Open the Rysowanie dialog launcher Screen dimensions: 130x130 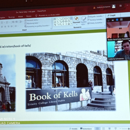click(x=105, y=26)
